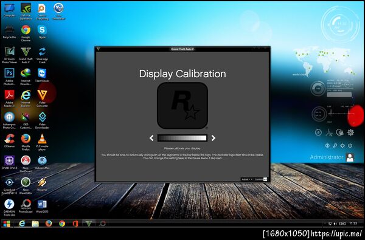
Task: Open Internet Download Manager desktop icon
Action: coord(26,77)
